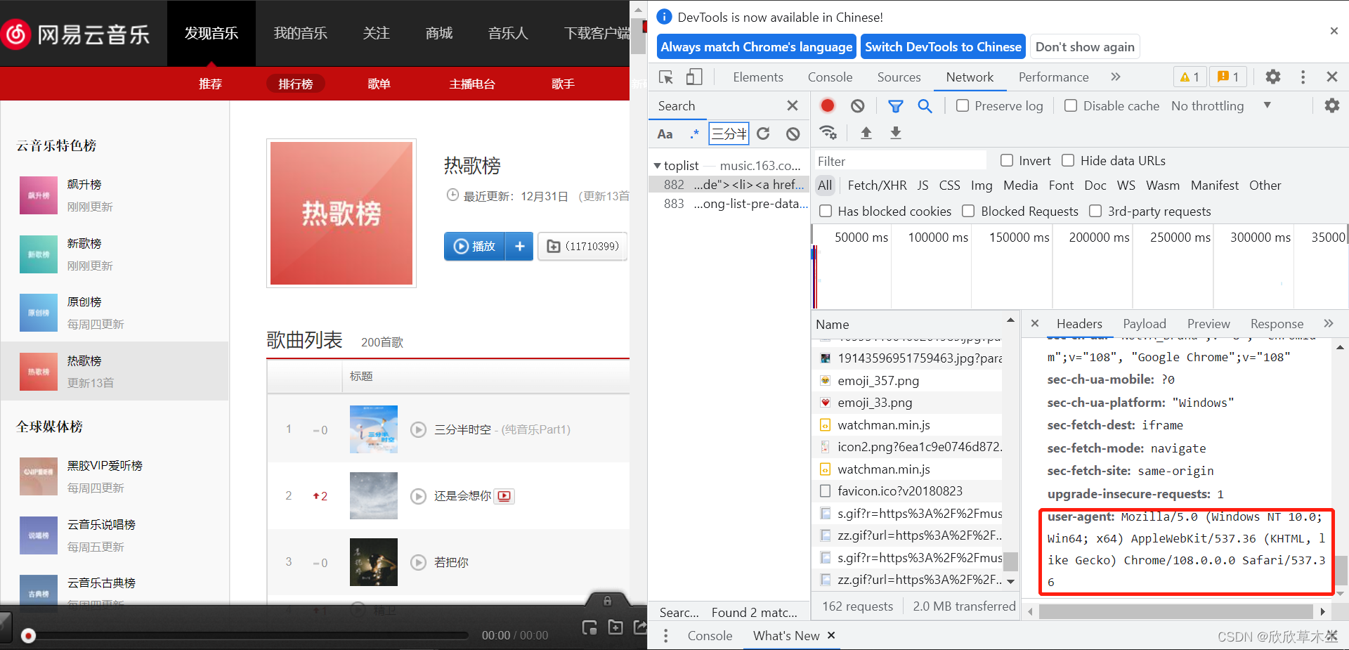Viewport: 1349px width, 650px height.
Task: Filter requests by Fetch/XHR type
Action: [x=877, y=186]
